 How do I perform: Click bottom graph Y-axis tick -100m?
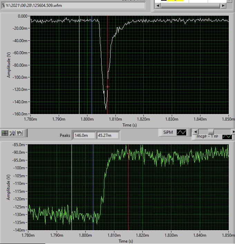(x=19, y=168)
